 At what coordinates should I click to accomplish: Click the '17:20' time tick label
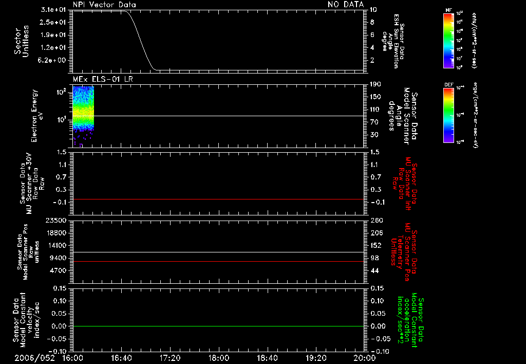coord(170,358)
